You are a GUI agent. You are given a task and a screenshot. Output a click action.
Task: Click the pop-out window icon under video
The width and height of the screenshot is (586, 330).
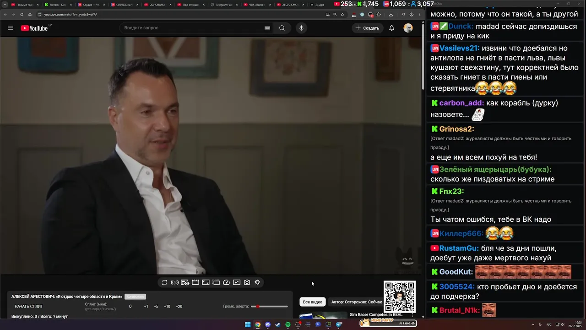[216, 282]
